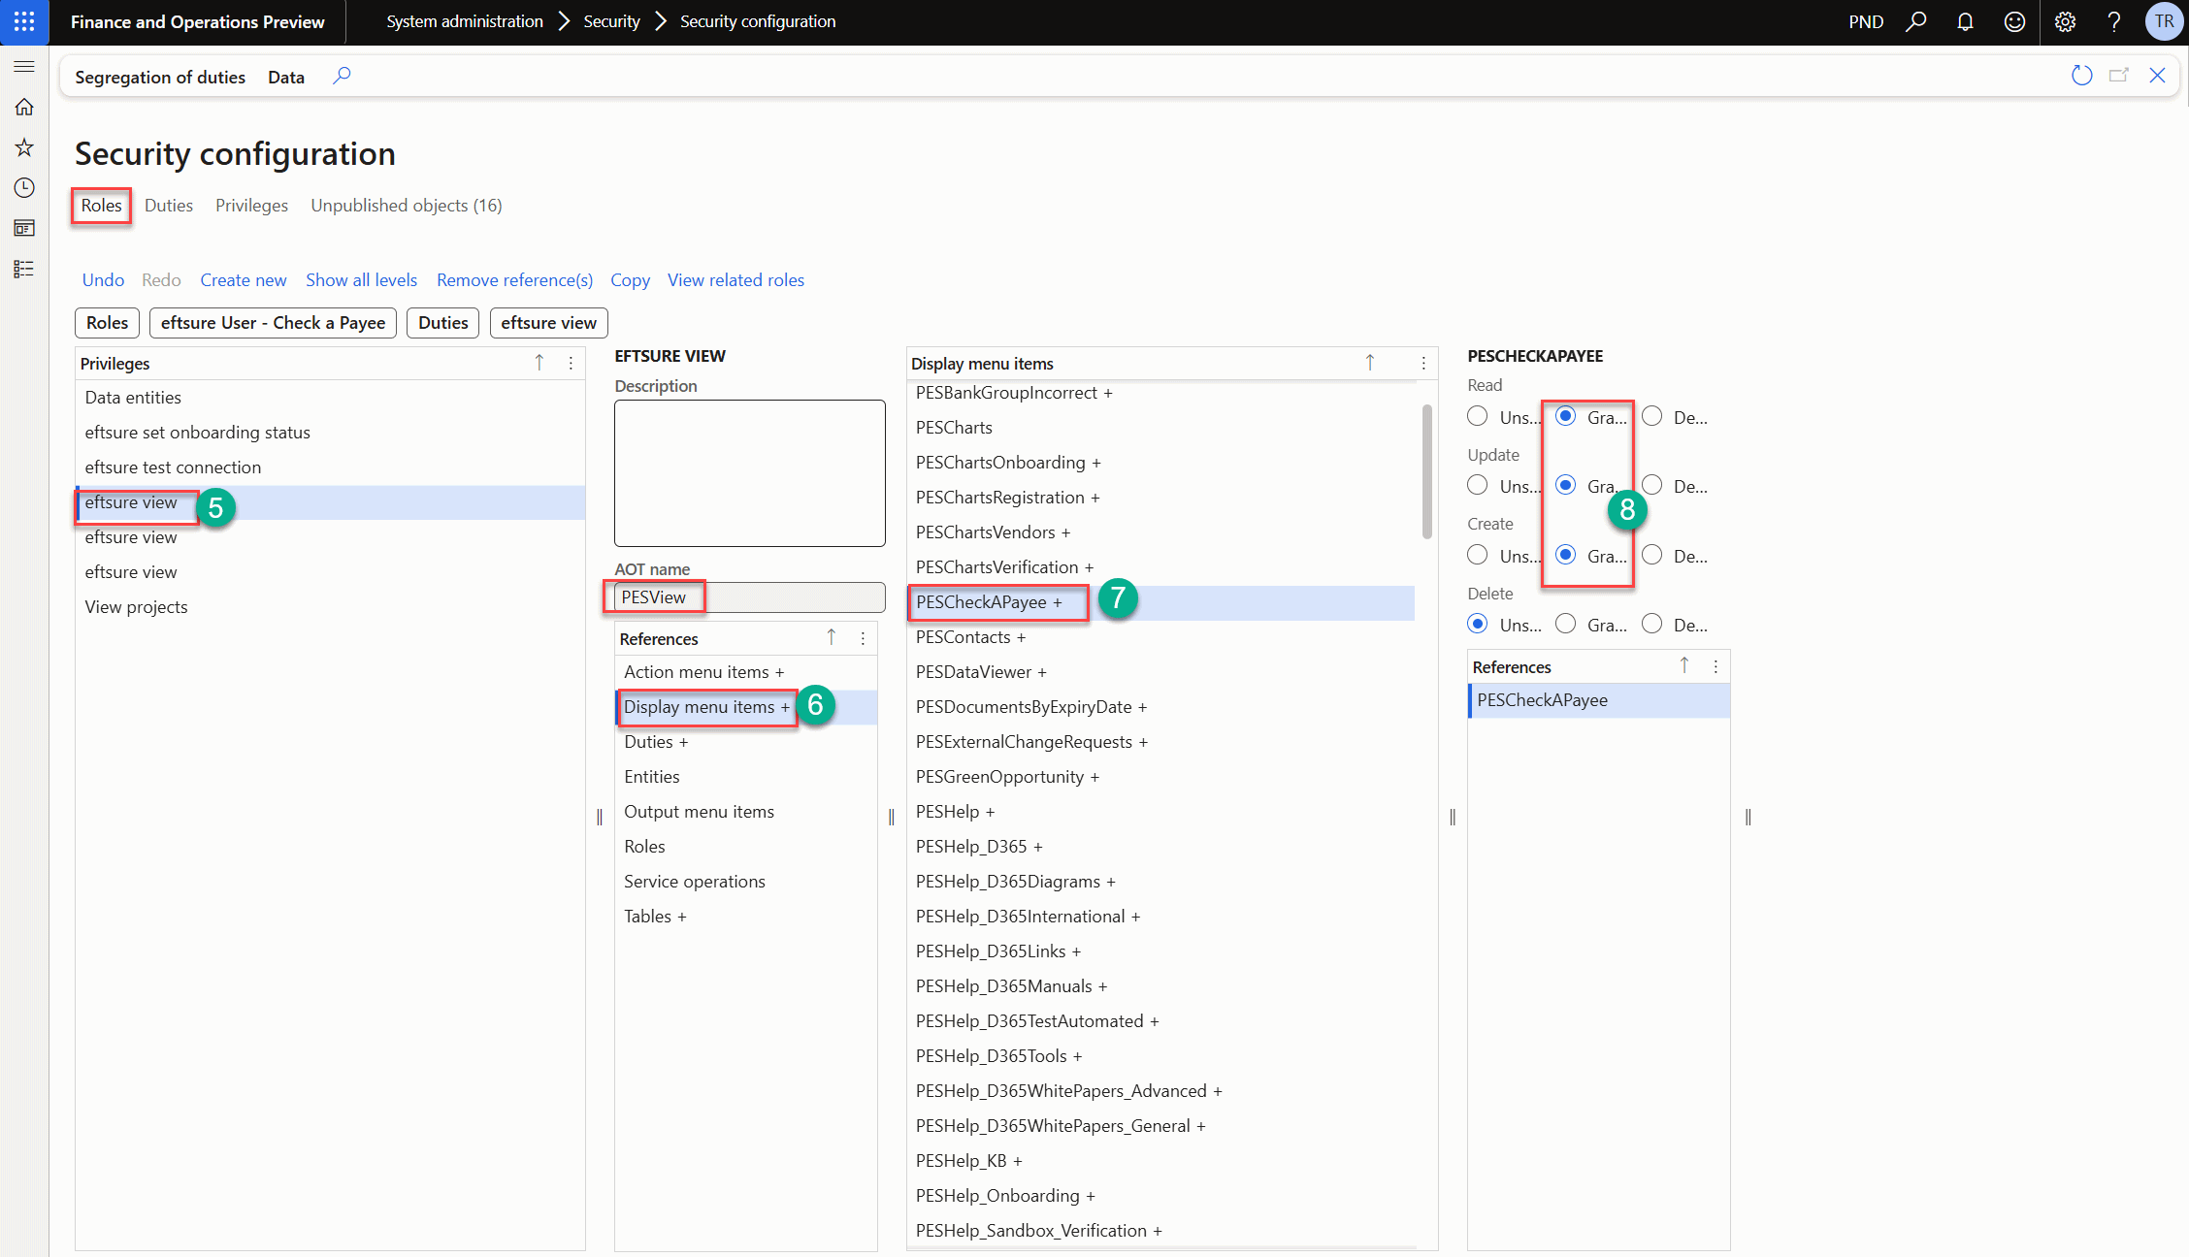This screenshot has height=1257, width=2189.
Task: Expand Display menu items reference
Action: pos(785,707)
